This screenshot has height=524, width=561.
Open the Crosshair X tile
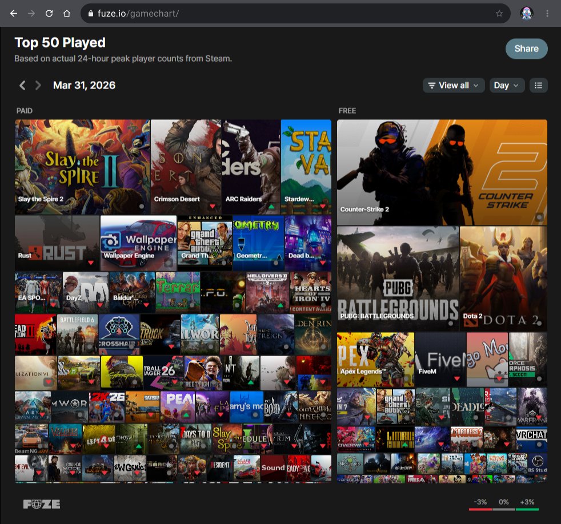119,334
